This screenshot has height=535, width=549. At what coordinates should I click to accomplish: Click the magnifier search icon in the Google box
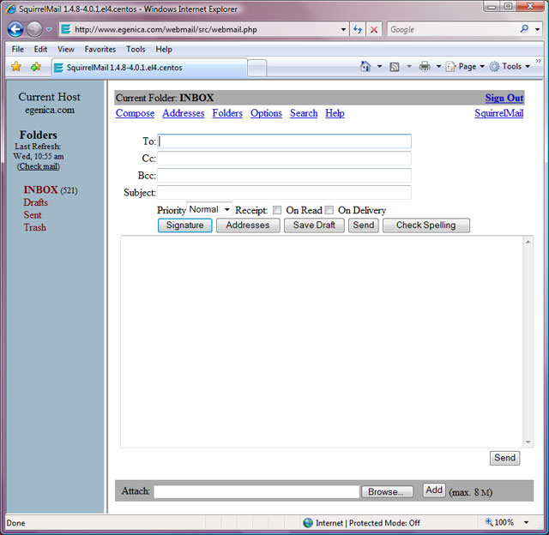524,29
